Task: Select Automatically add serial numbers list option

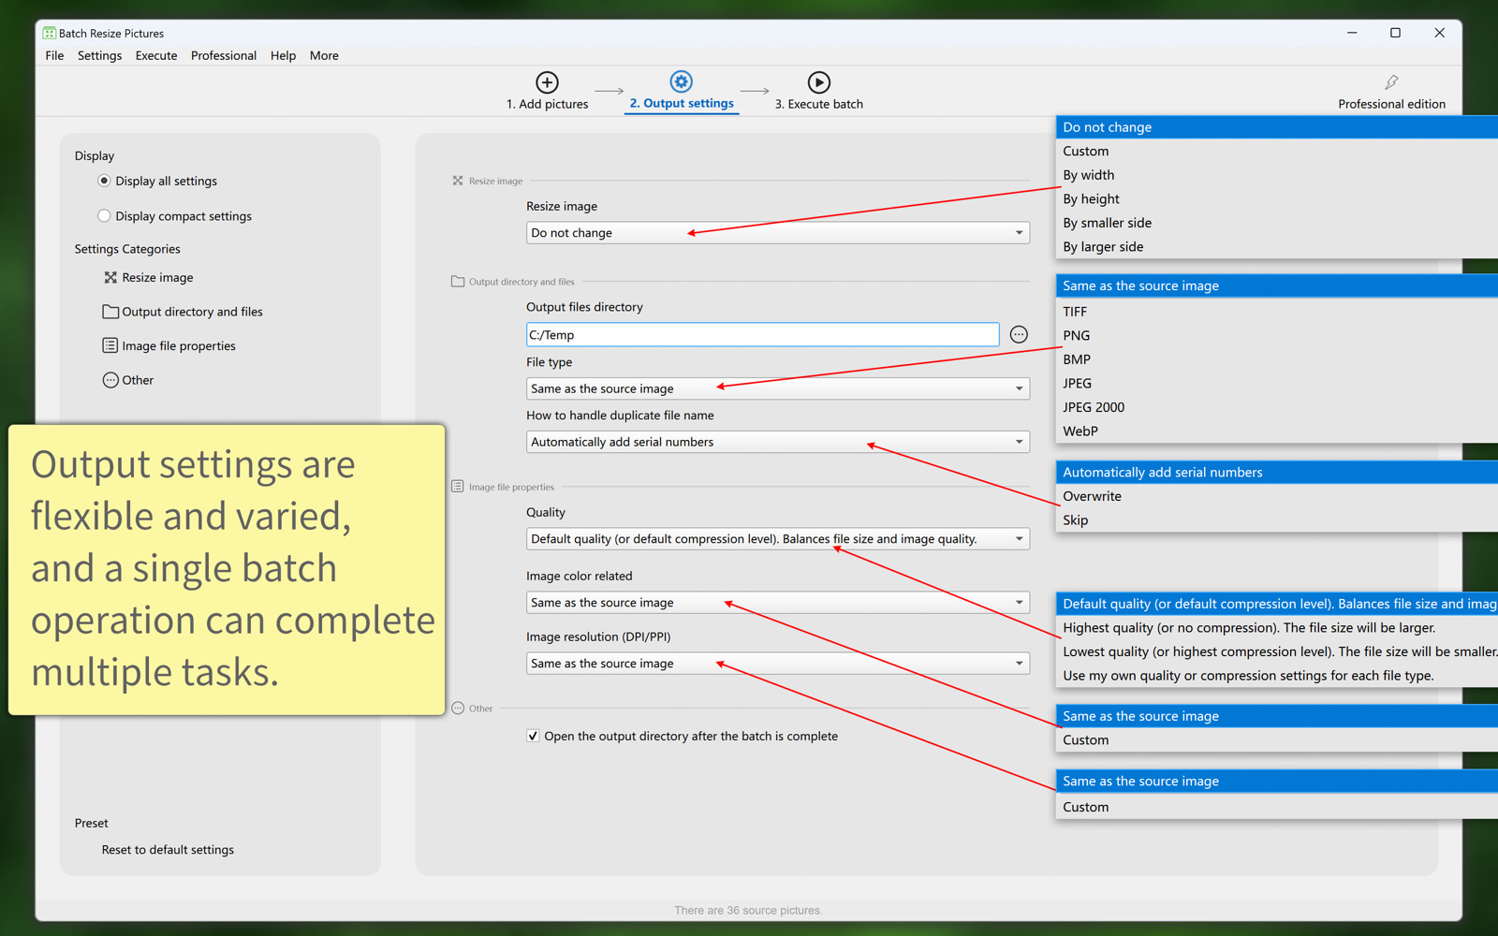Action: (1277, 473)
